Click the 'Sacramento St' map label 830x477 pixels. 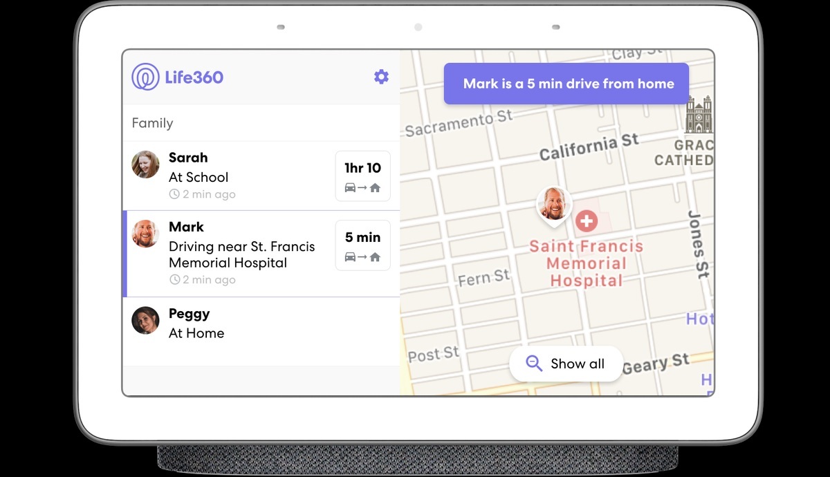click(x=459, y=124)
